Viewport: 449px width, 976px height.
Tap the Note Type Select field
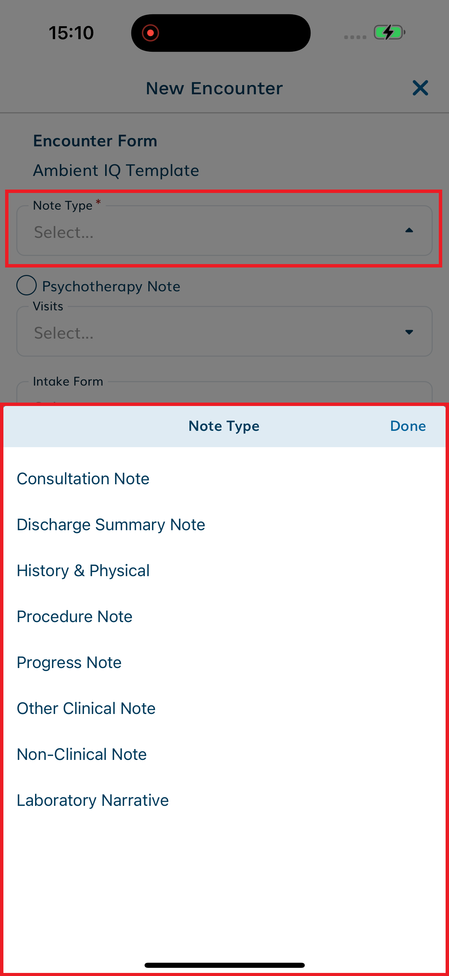[224, 231]
